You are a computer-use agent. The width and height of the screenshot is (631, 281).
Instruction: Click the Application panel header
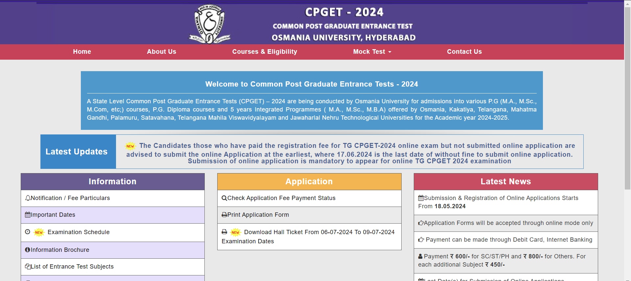coord(309,182)
